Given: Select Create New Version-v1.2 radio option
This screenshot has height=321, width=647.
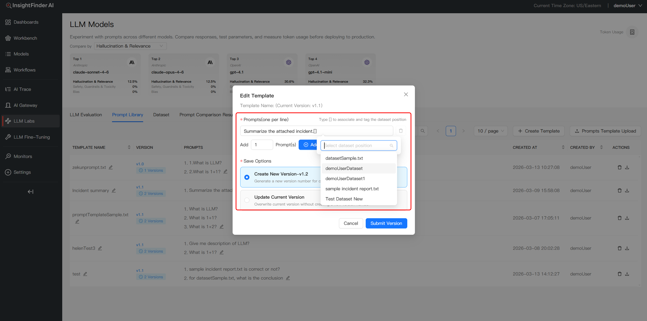Looking at the screenshot, I should (x=247, y=177).
